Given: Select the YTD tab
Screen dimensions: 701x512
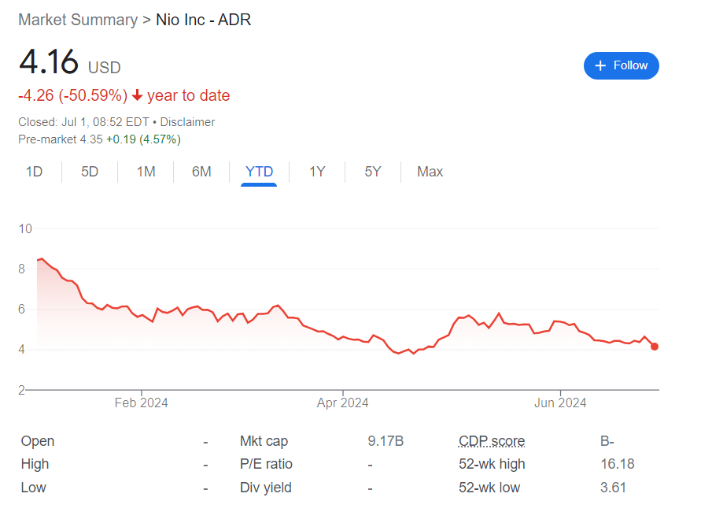Looking at the screenshot, I should pos(259,172).
